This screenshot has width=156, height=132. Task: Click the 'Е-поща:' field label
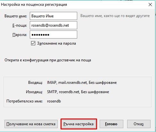pos(20,25)
